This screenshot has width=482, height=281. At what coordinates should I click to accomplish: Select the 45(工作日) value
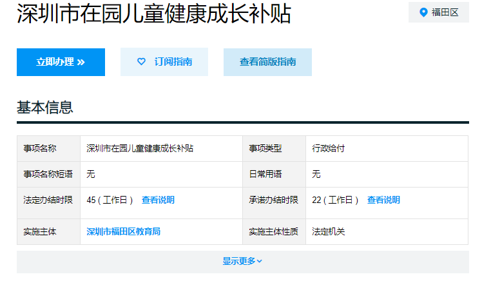110,200
